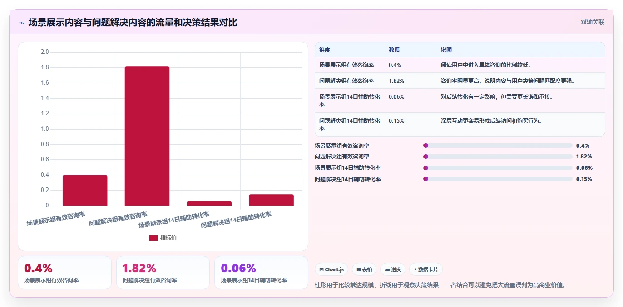Click table cell showing 1.82%

pyautogui.click(x=396, y=81)
